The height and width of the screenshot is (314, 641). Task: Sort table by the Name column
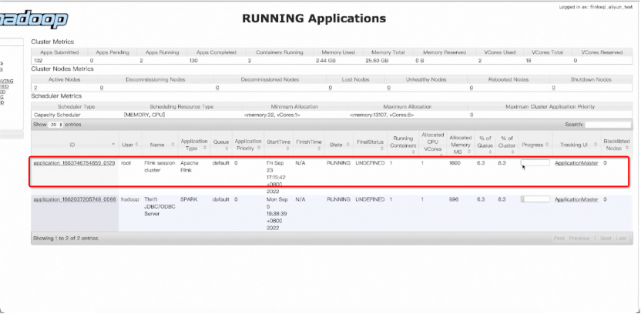159,145
